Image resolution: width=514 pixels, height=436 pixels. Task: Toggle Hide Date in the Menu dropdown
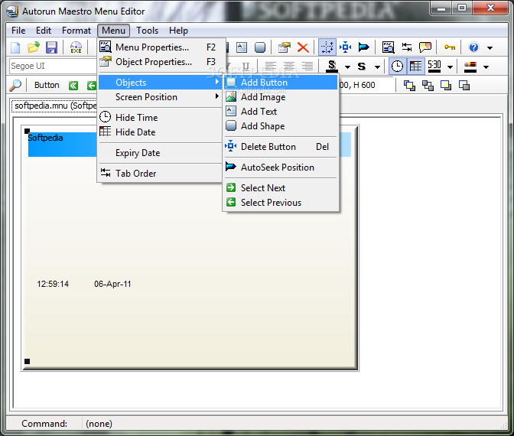click(160, 132)
